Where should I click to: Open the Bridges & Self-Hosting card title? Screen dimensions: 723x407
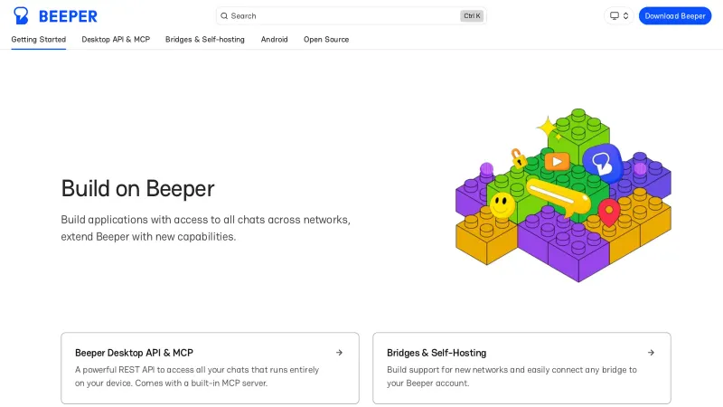437,353
